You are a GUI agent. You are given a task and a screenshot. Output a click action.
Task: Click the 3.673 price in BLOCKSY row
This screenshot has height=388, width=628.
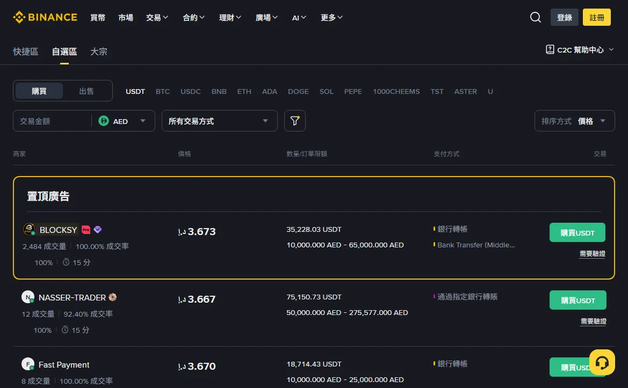coord(197,231)
